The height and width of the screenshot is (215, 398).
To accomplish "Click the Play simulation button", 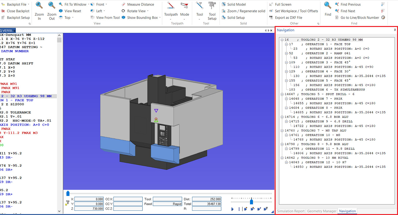I will tap(232, 209).
